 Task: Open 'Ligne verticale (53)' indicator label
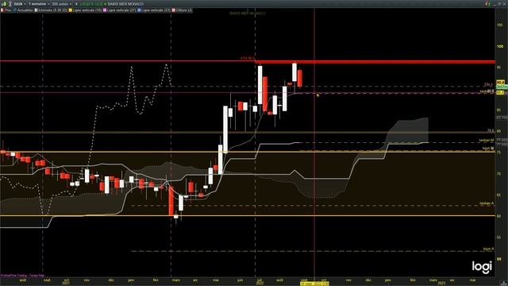[x=156, y=10]
